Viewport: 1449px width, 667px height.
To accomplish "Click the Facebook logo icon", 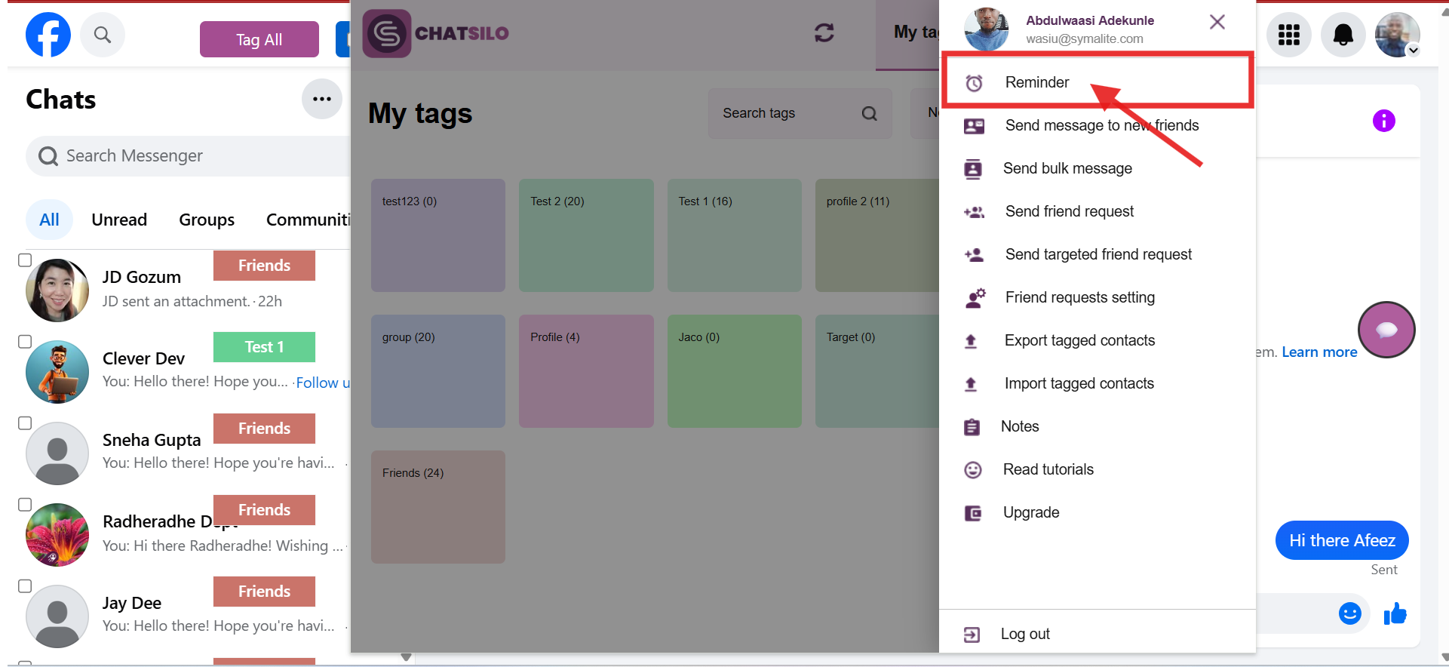I will point(48,35).
